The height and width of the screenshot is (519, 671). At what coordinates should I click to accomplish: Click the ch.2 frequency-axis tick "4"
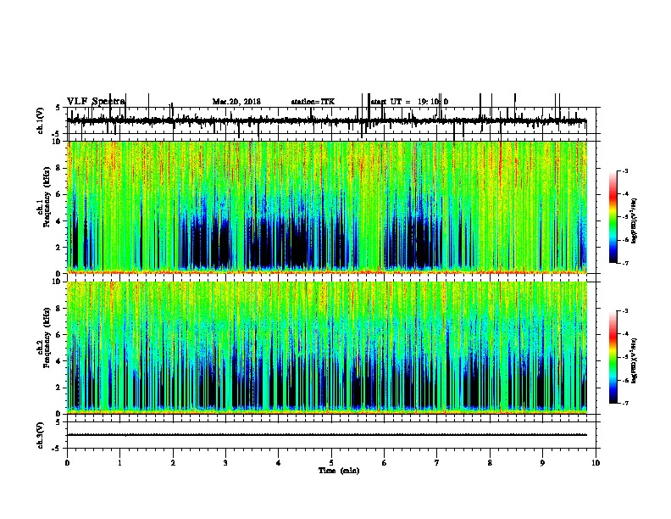tap(60, 361)
